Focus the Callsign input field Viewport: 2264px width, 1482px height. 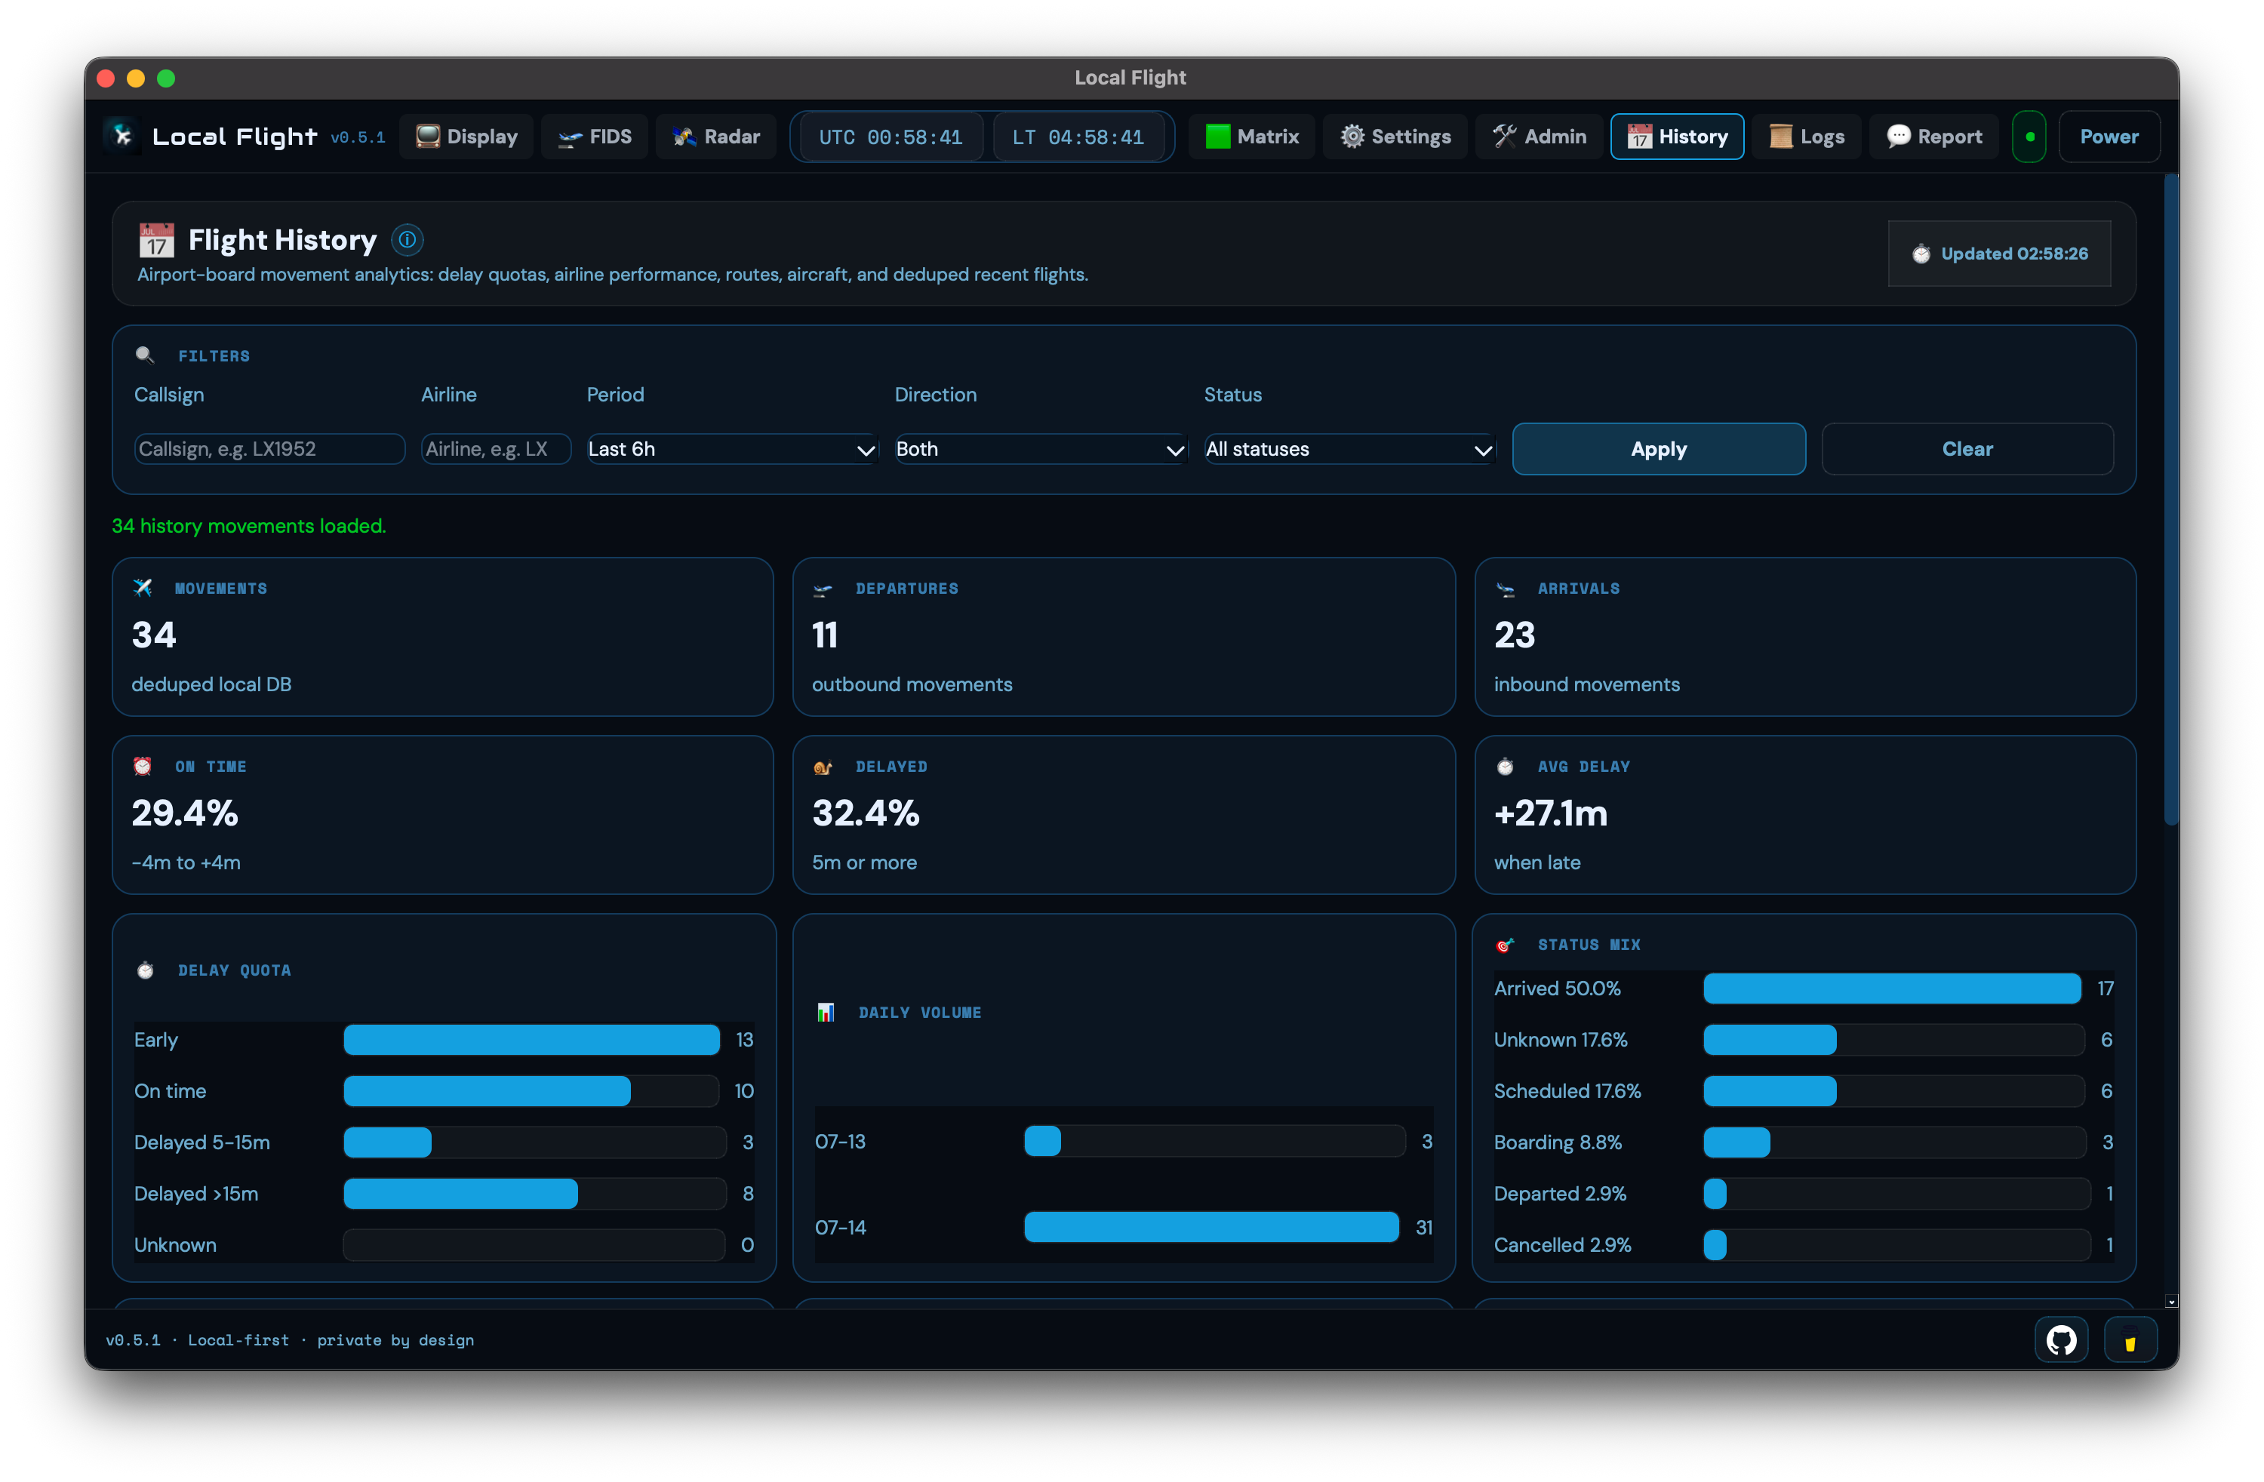(x=269, y=449)
